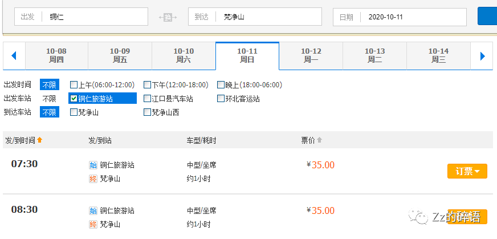
Task: Check the 梵净山西 arrival station filter
Action: [x=148, y=112]
